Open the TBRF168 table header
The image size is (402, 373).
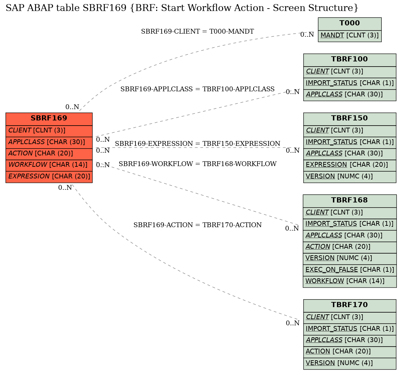pyautogui.click(x=350, y=201)
